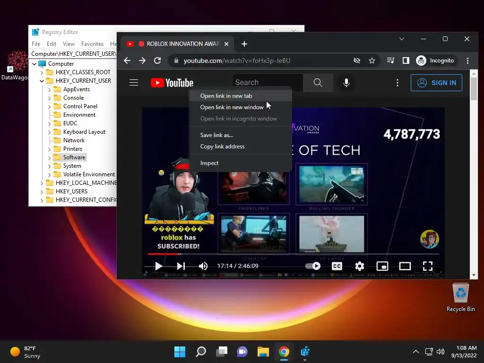The height and width of the screenshot is (363, 484).
Task: Open Windows Start menu
Action: 180,352
